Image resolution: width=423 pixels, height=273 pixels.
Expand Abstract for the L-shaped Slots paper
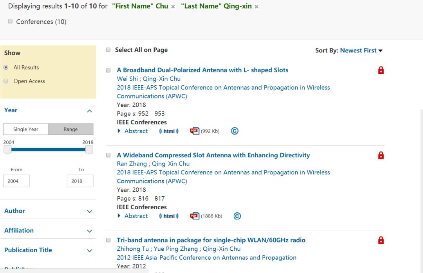(132, 131)
